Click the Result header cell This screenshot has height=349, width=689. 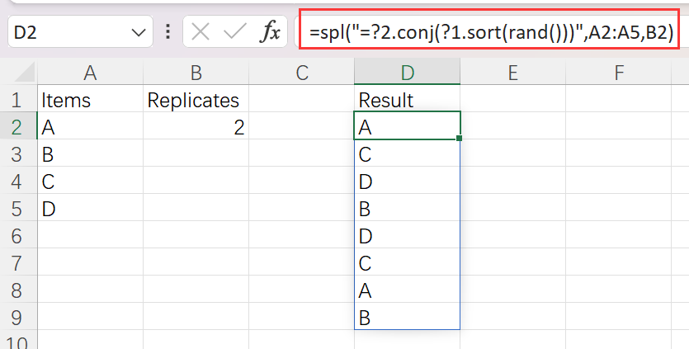407,101
